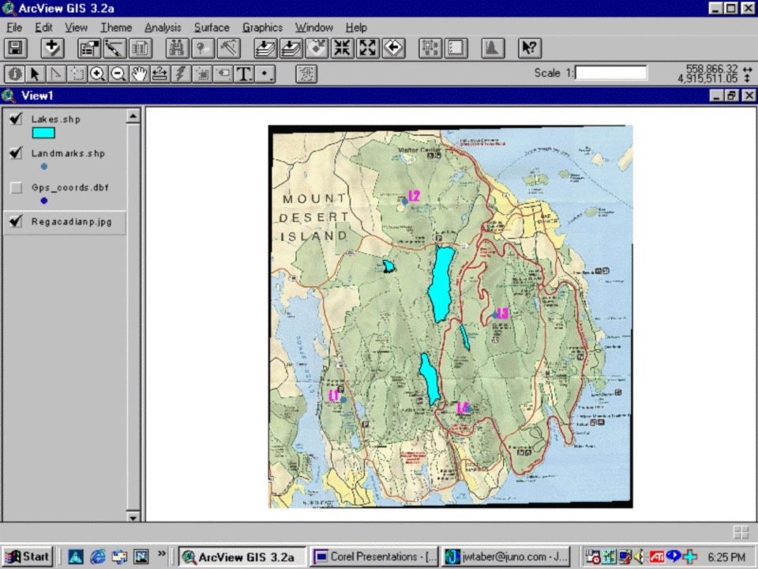
Task: Uncheck the Regacadianp.jpg theme visibility
Action: 16,221
